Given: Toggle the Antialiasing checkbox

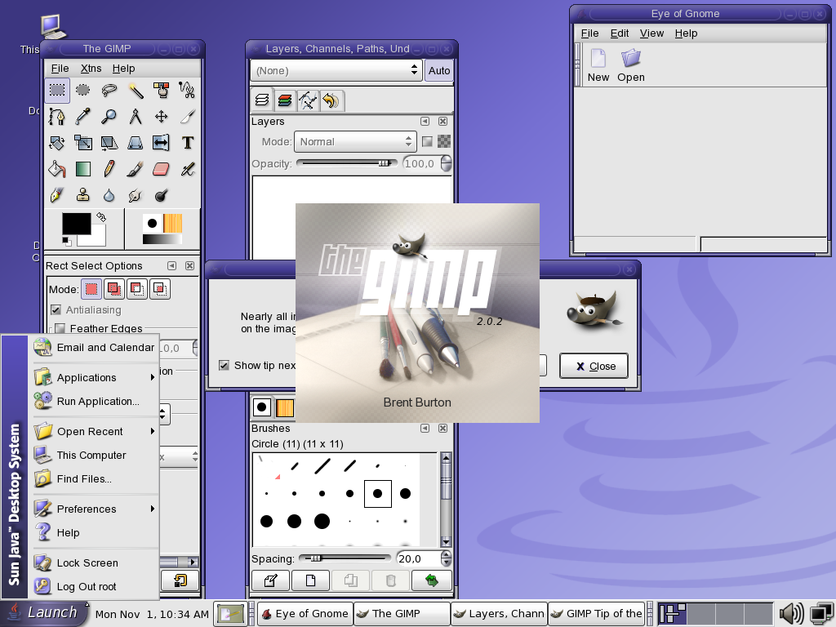Looking at the screenshot, I should click(x=56, y=310).
